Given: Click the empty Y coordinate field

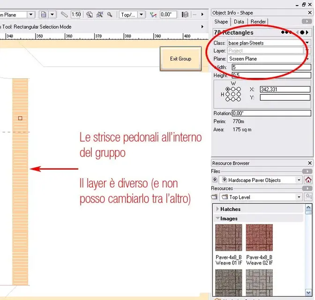Looking at the screenshot, I should coord(285,97).
